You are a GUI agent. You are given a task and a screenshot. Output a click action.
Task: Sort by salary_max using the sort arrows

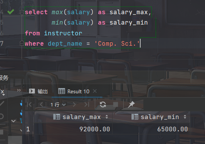point(107,117)
